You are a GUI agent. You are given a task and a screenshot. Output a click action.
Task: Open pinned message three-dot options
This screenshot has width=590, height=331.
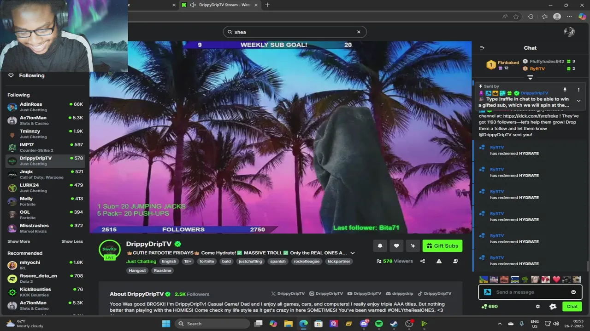point(578,90)
